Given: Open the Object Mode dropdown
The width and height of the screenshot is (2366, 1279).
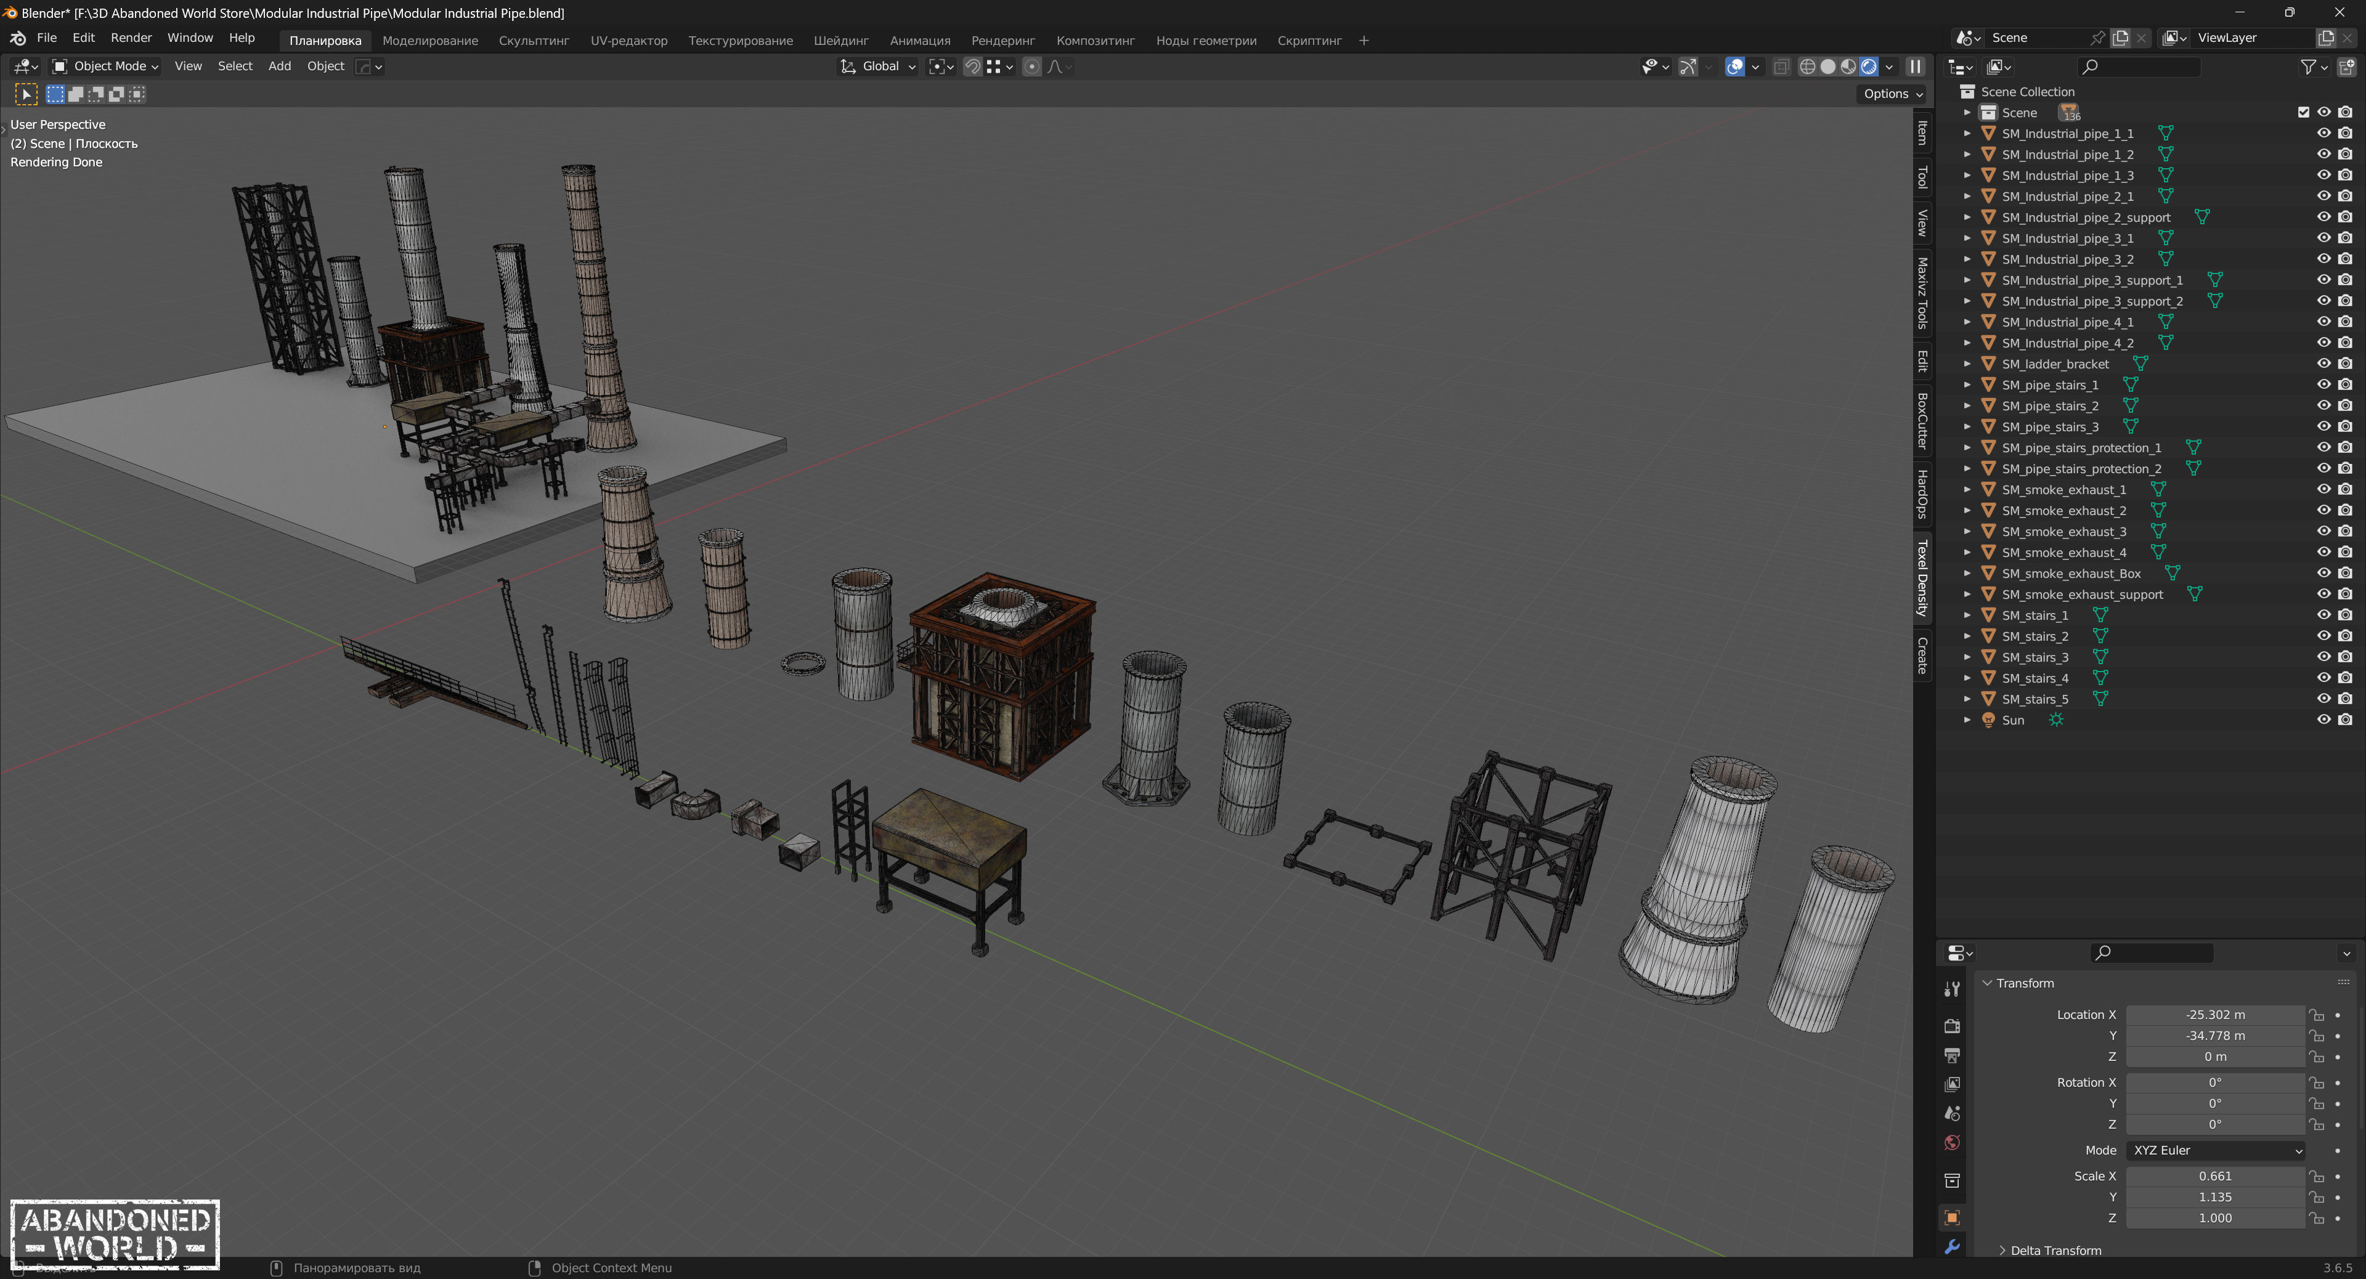Looking at the screenshot, I should pyautogui.click(x=105, y=66).
